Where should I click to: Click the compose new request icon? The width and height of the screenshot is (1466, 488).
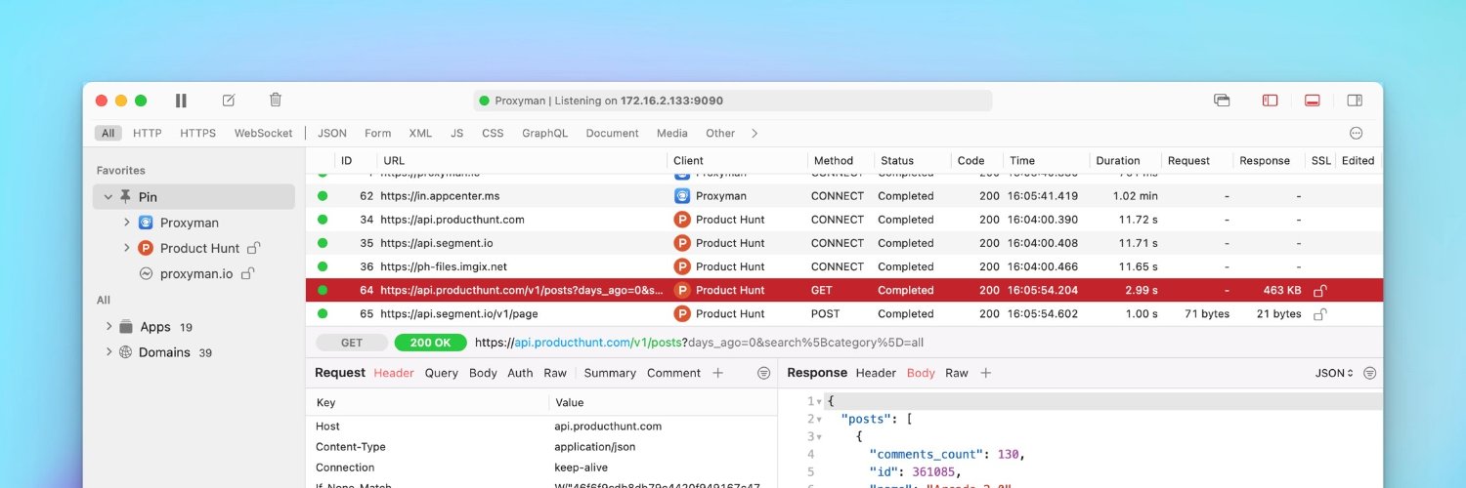coord(229,101)
